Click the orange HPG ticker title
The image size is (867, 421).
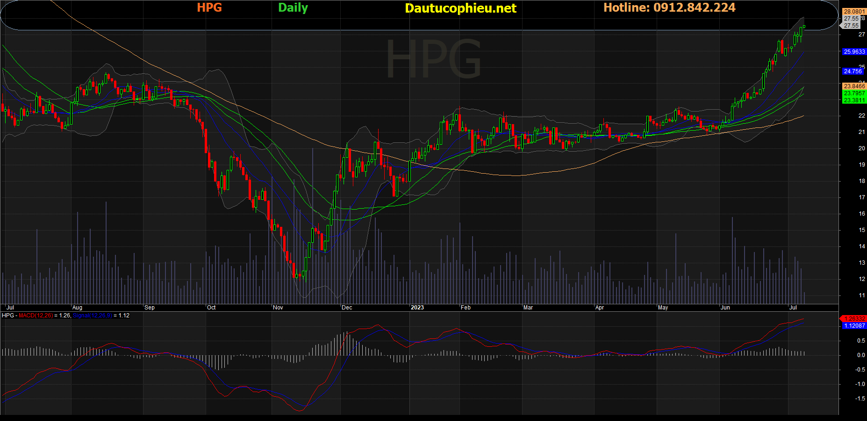pos(209,7)
